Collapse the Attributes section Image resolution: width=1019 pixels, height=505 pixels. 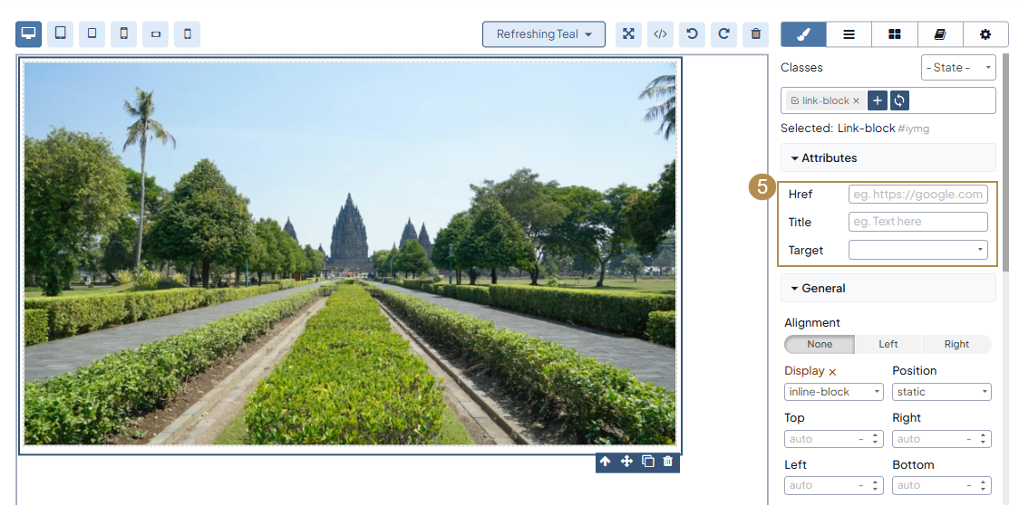pos(824,157)
